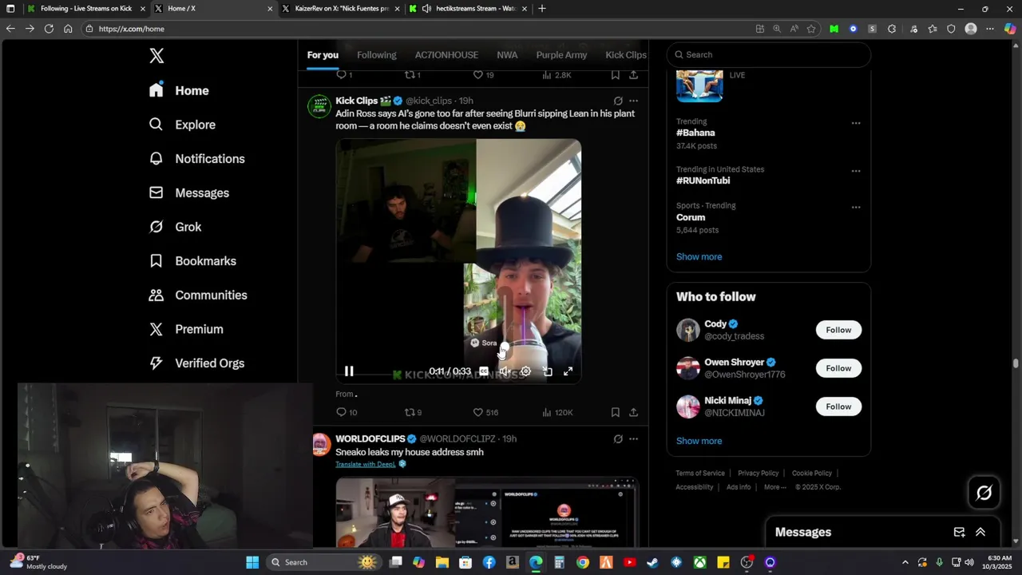Image resolution: width=1022 pixels, height=575 pixels.
Task: Share the Kick Clips post
Action: pos(633,412)
